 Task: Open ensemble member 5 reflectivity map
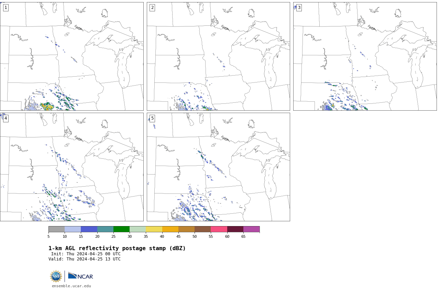click(218, 167)
